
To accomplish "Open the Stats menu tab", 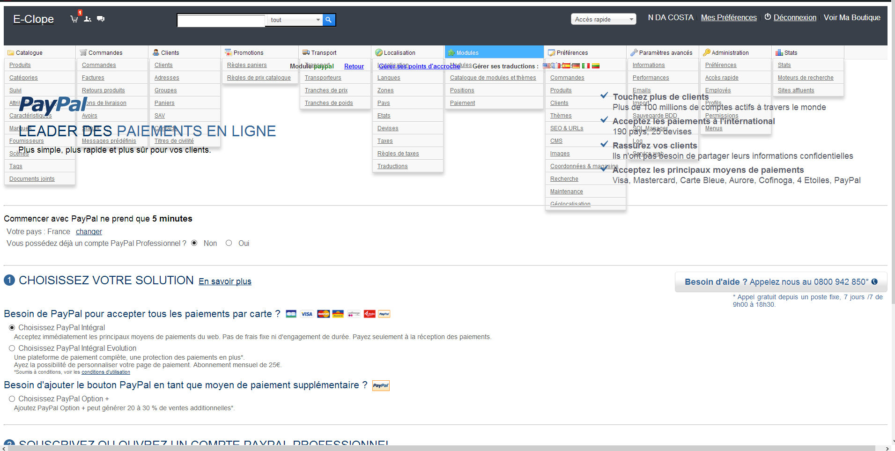I will pyautogui.click(x=808, y=52).
